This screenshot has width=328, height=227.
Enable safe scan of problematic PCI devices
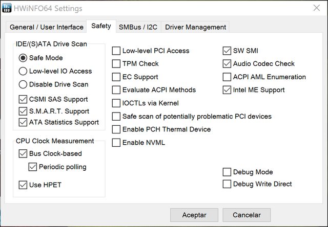click(116, 117)
